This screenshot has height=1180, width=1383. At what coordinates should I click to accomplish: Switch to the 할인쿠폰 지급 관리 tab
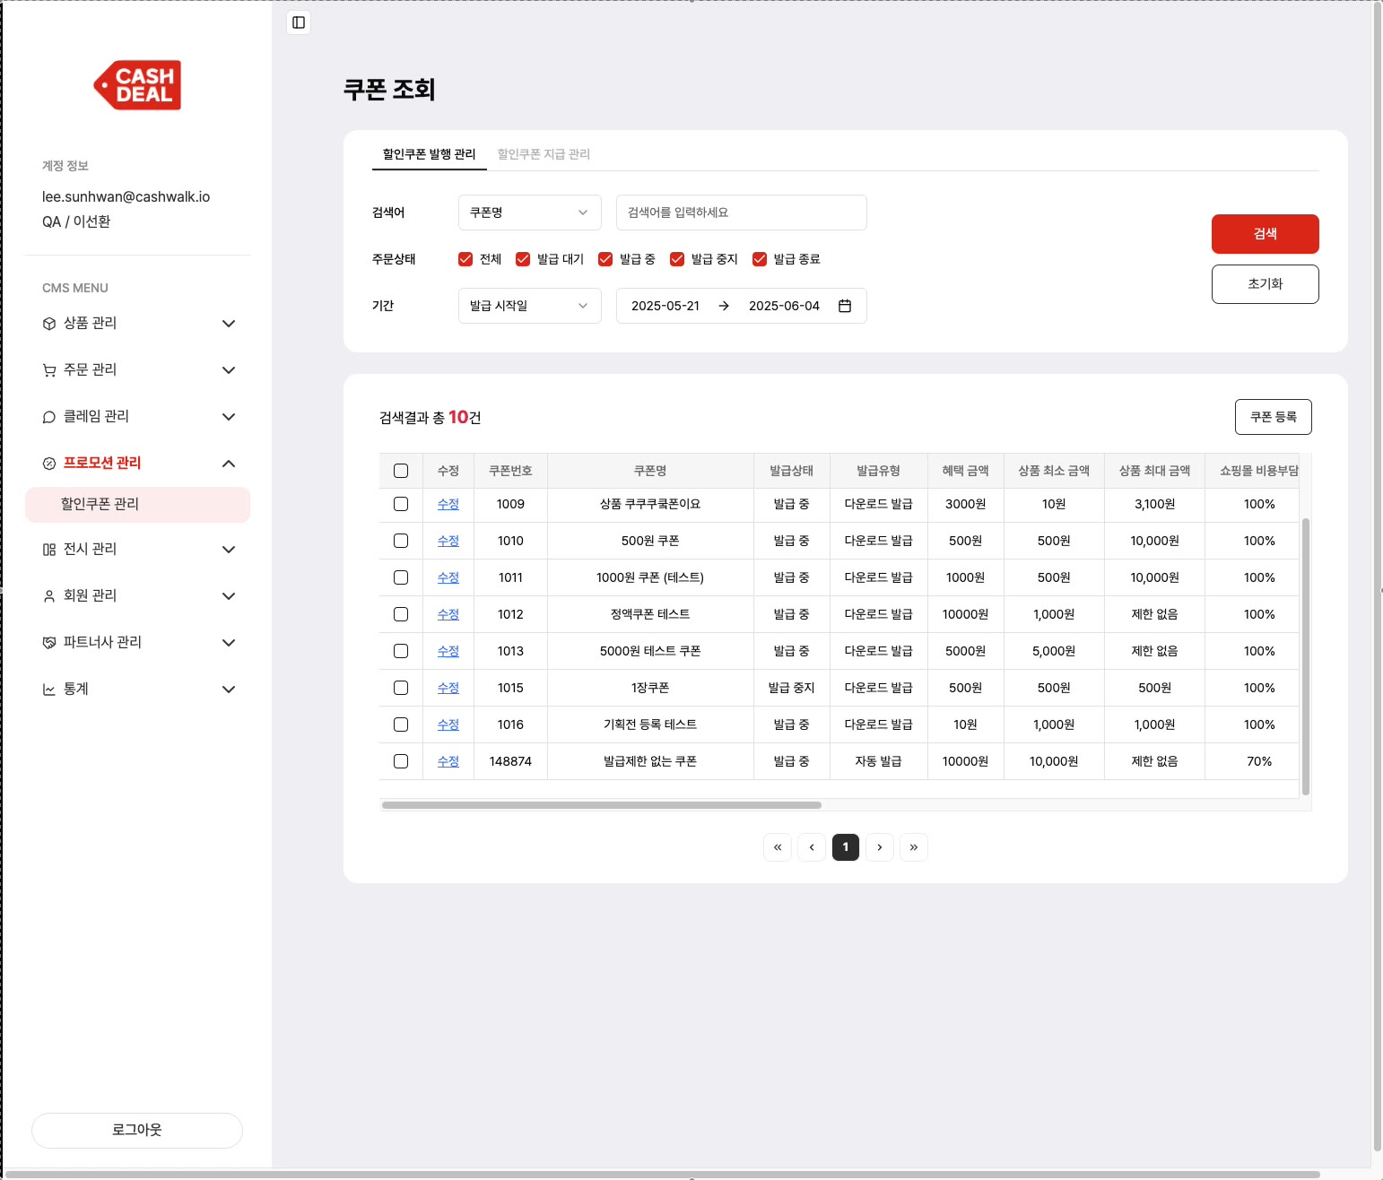tap(544, 154)
